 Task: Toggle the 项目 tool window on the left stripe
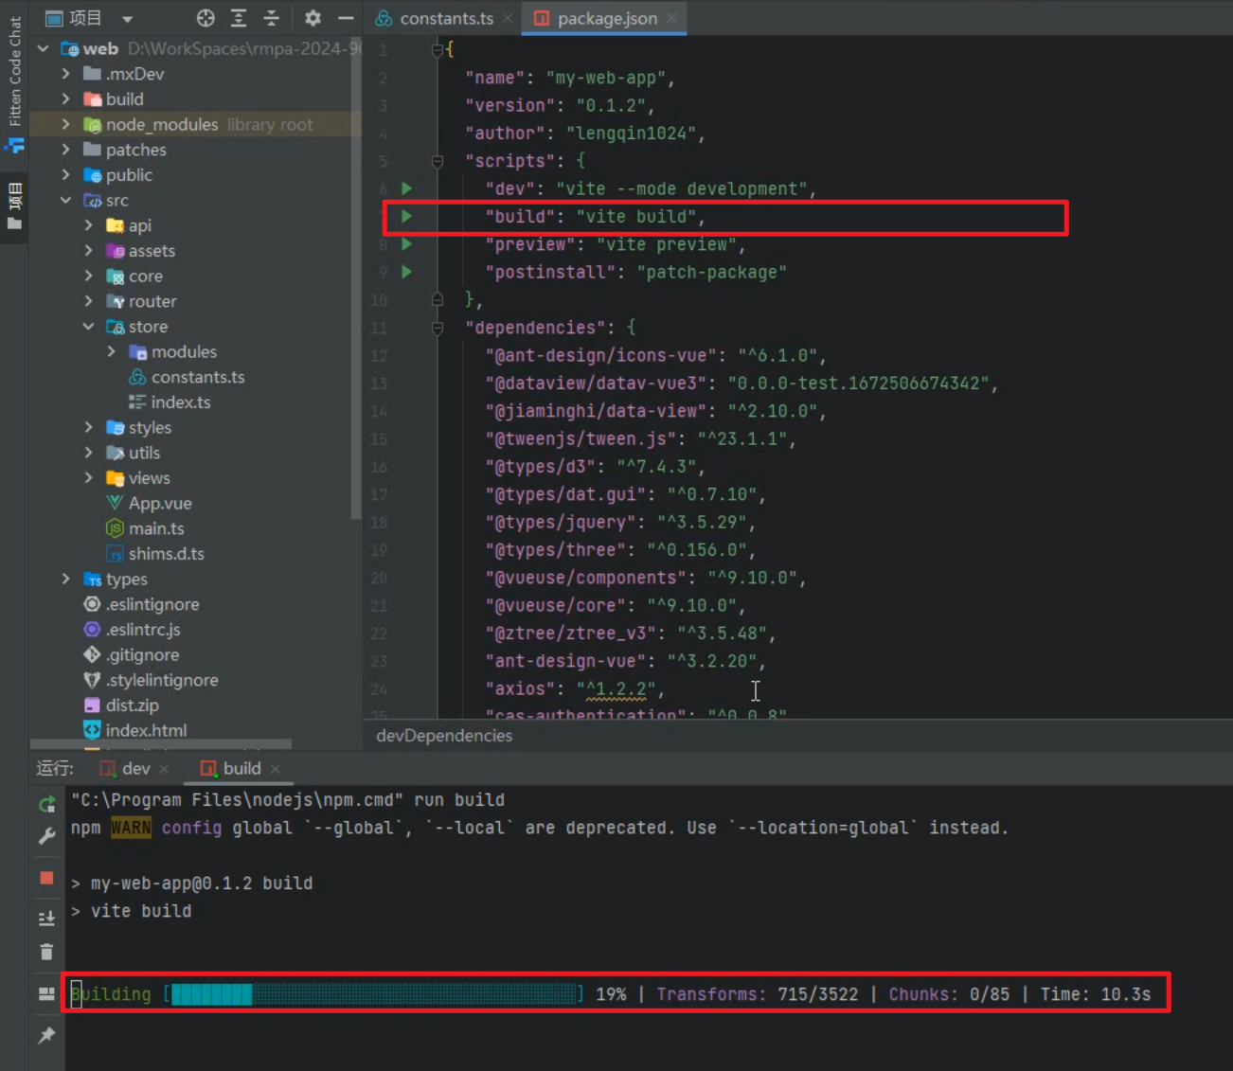(14, 207)
